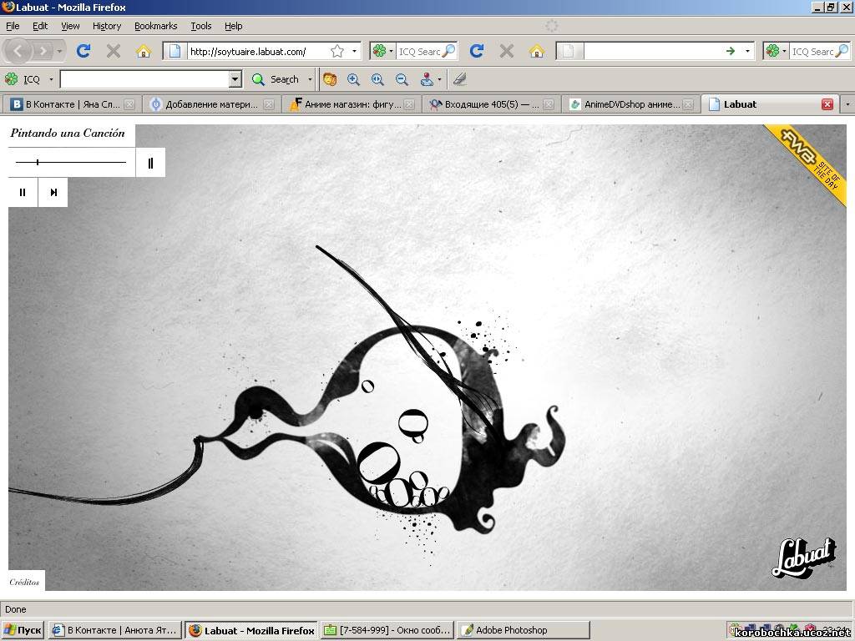
Task: Click the song progress slider track
Action: point(71,163)
